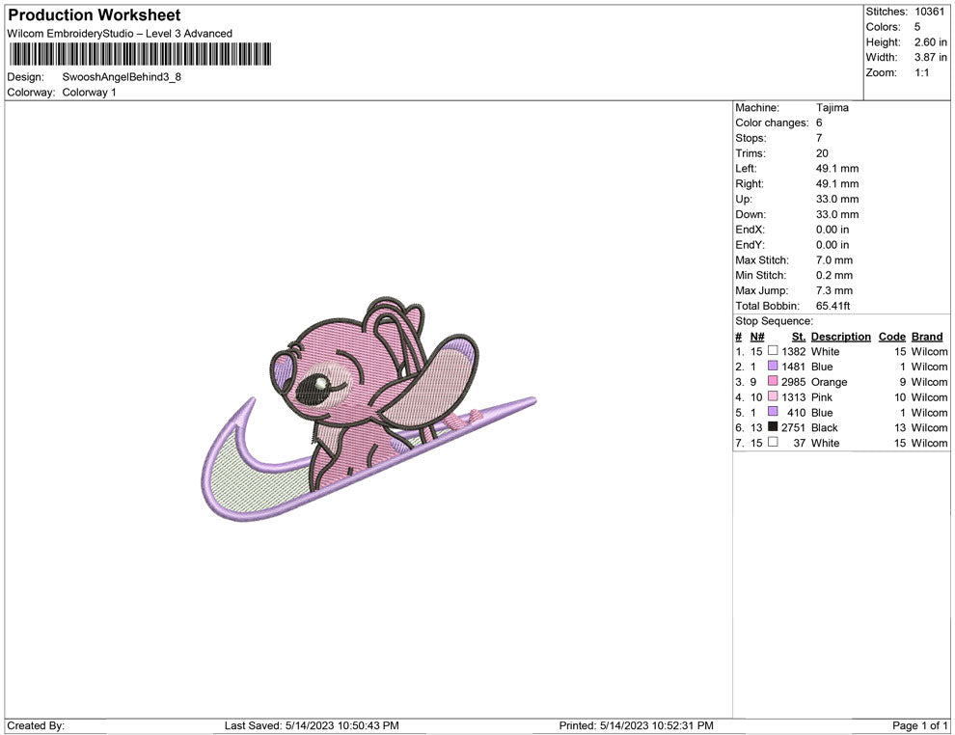Viewport: 955px width, 735px height.
Task: Click the Last Saved timestamp in footer
Action: tap(312, 725)
